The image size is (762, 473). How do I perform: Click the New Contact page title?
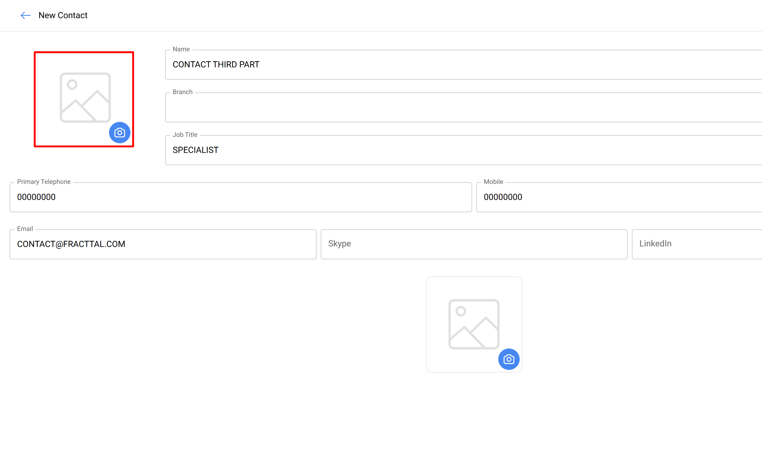(x=63, y=15)
